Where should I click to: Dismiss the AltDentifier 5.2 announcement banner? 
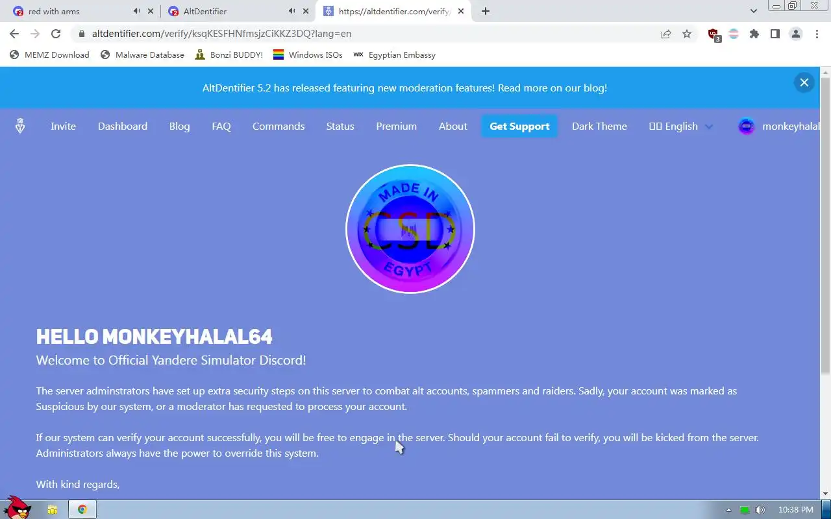pyautogui.click(x=804, y=82)
